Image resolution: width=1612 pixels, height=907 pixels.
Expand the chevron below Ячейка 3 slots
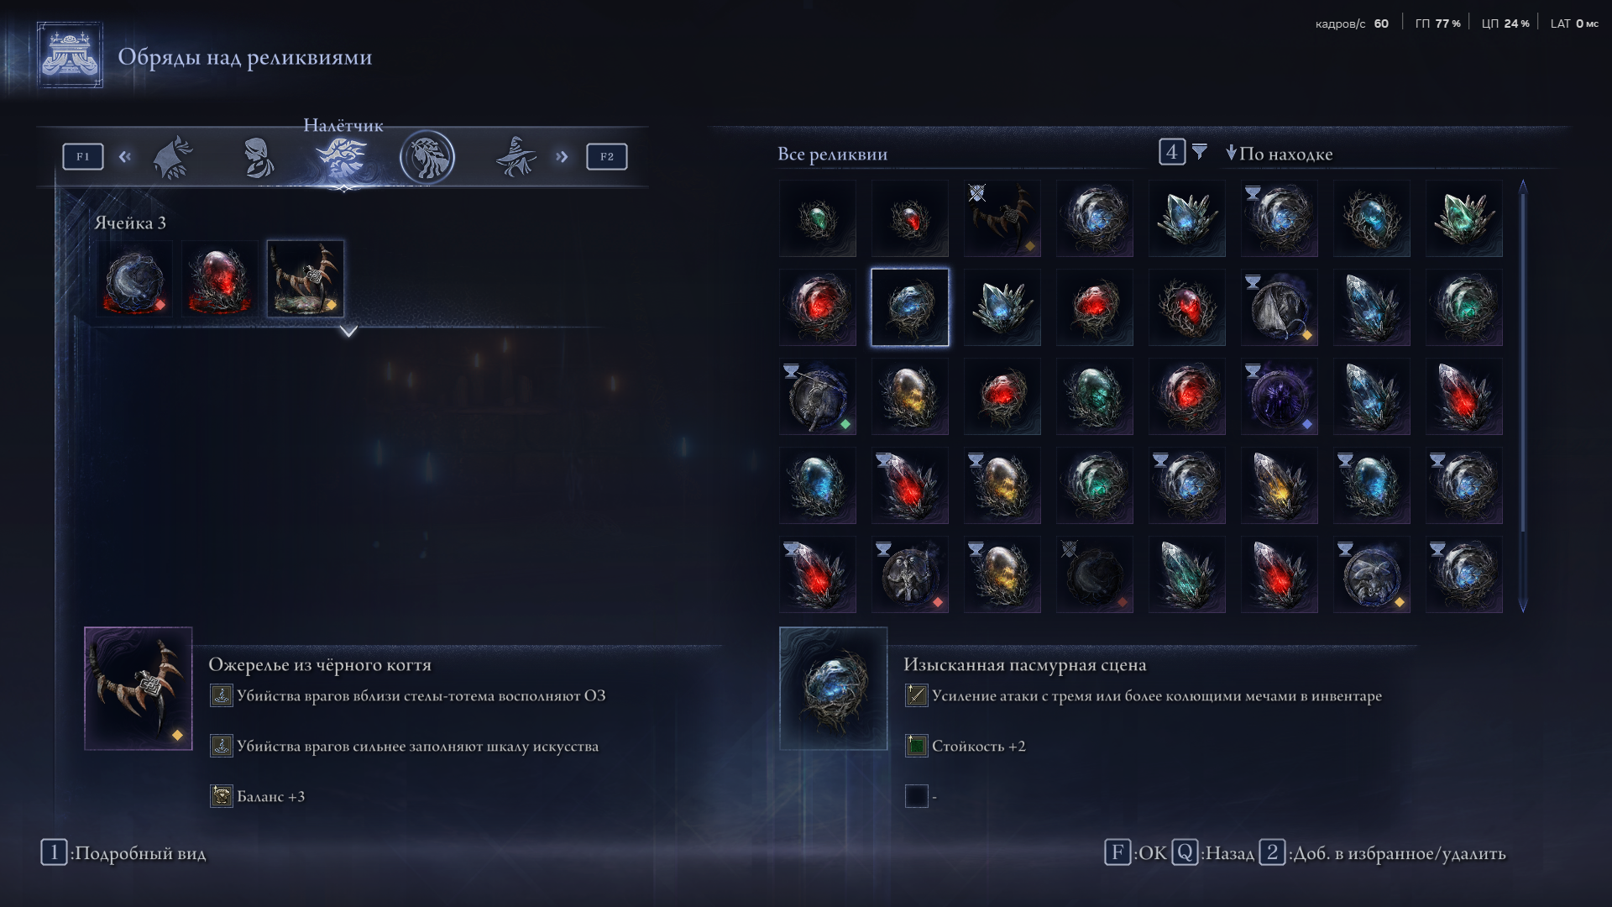coord(348,332)
